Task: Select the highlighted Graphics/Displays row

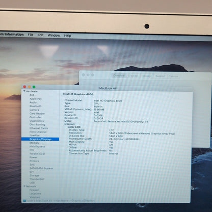Action: (x=40, y=139)
